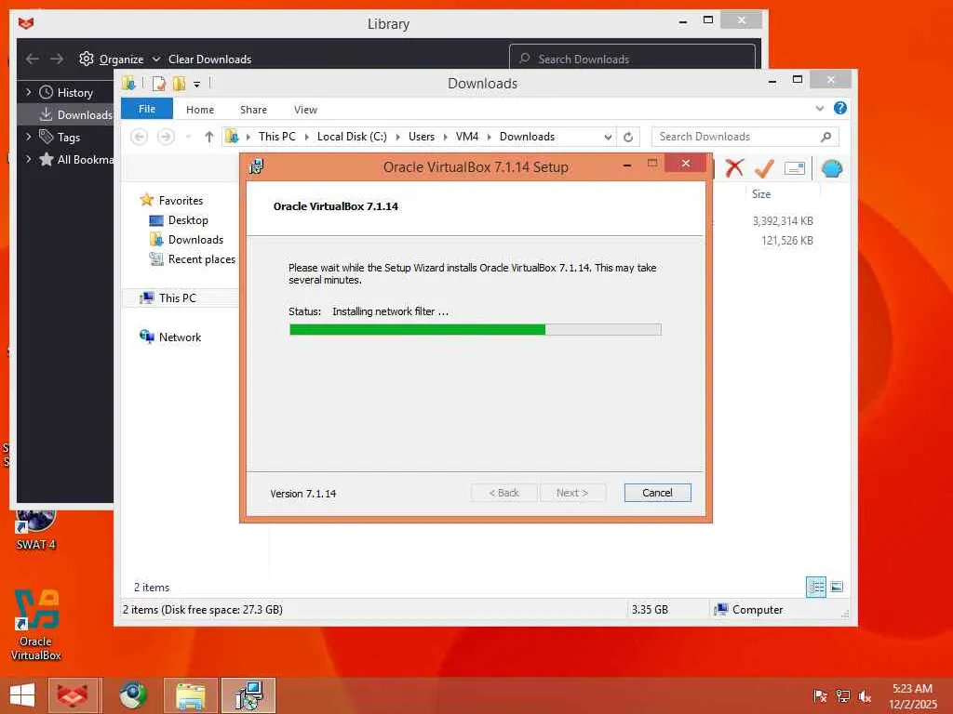Click the New folder icon in Quick Access Toolbar
Image resolution: width=953 pixels, height=714 pixels.
(x=179, y=83)
